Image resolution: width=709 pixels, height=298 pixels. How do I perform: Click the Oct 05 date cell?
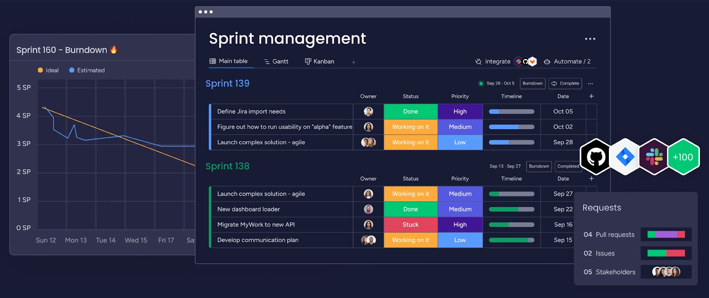563,112
